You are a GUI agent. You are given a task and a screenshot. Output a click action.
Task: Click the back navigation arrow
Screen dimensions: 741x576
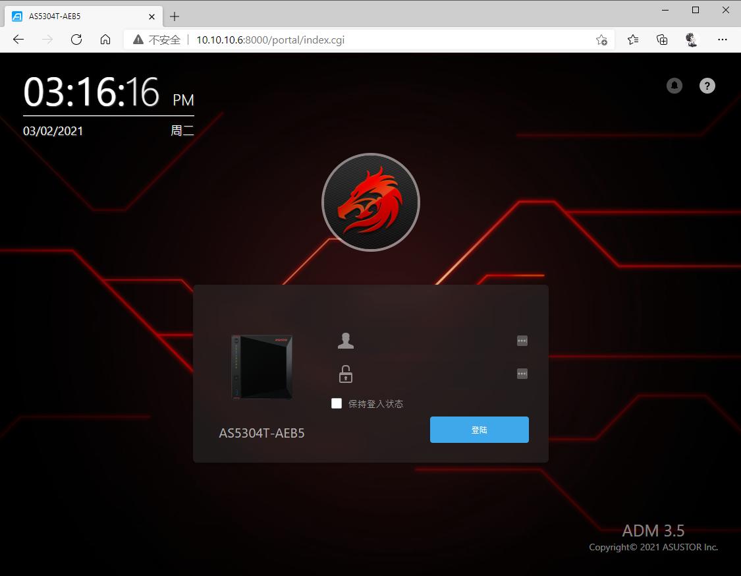click(18, 40)
